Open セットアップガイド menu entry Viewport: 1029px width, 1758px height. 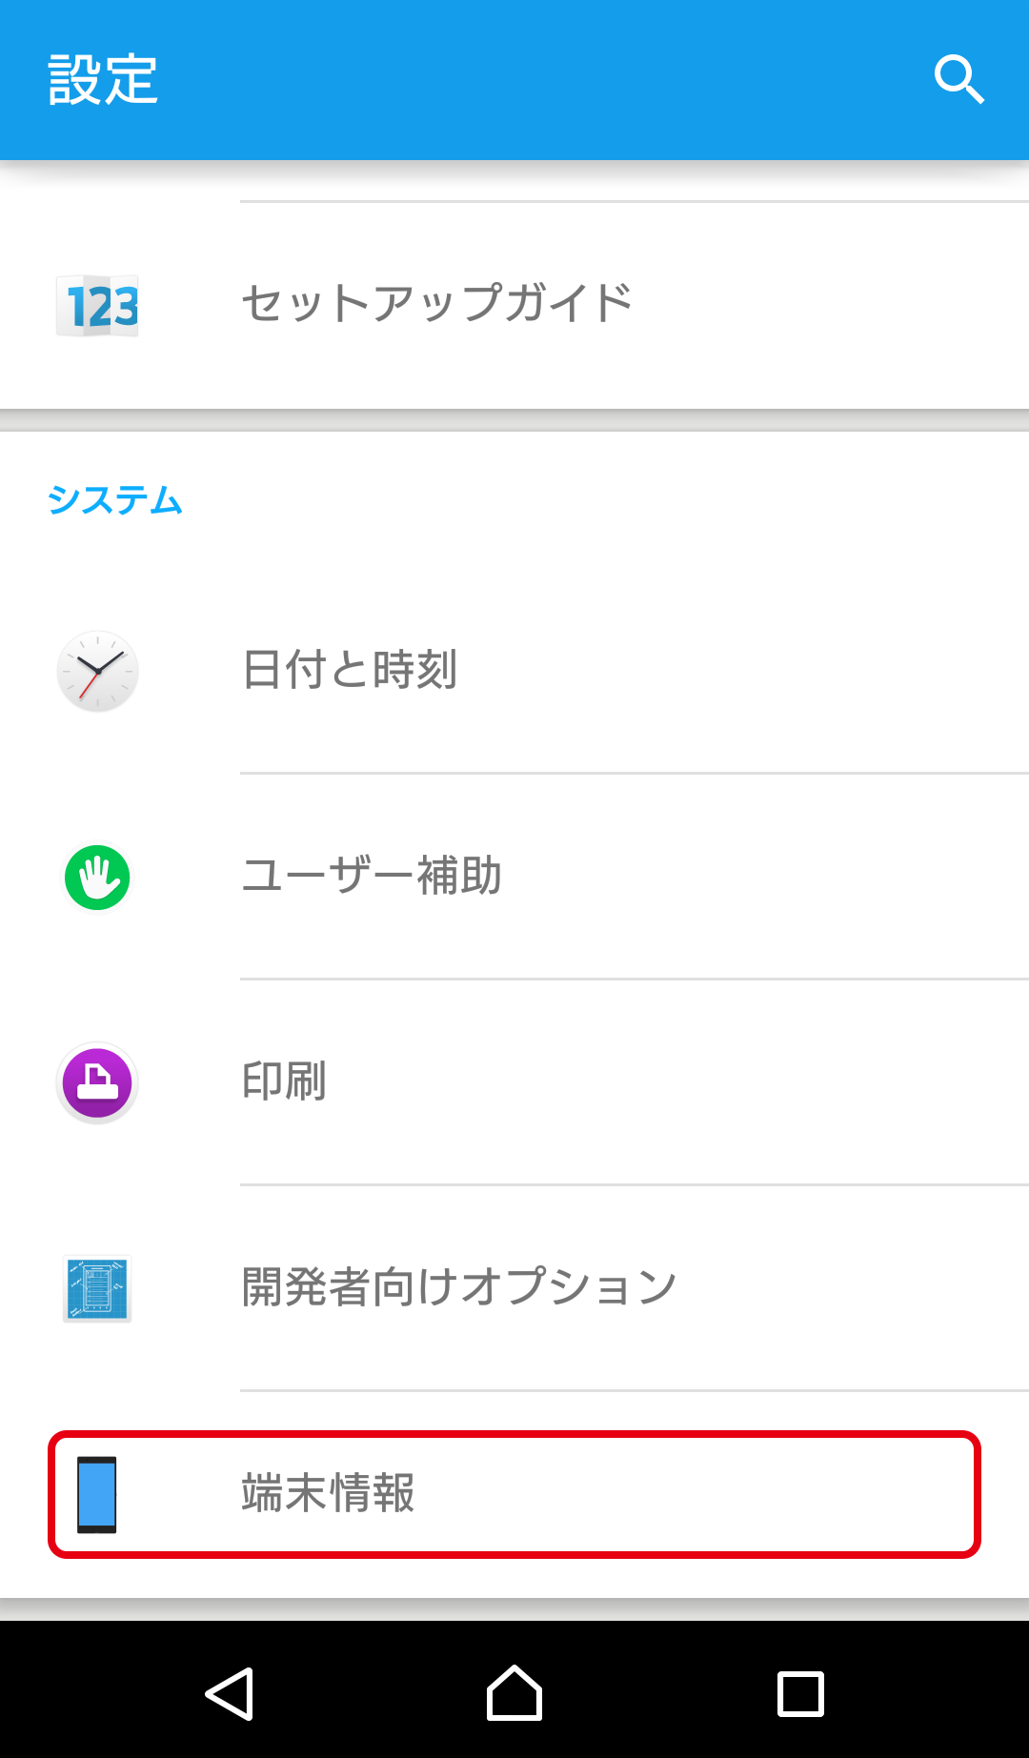coord(514,305)
